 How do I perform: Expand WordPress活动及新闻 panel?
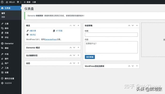(x=137, y=66)
